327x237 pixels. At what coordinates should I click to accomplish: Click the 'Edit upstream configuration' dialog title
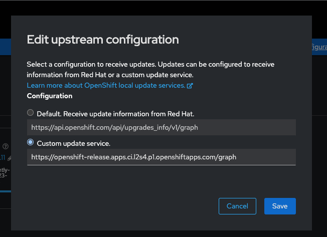coord(103,40)
